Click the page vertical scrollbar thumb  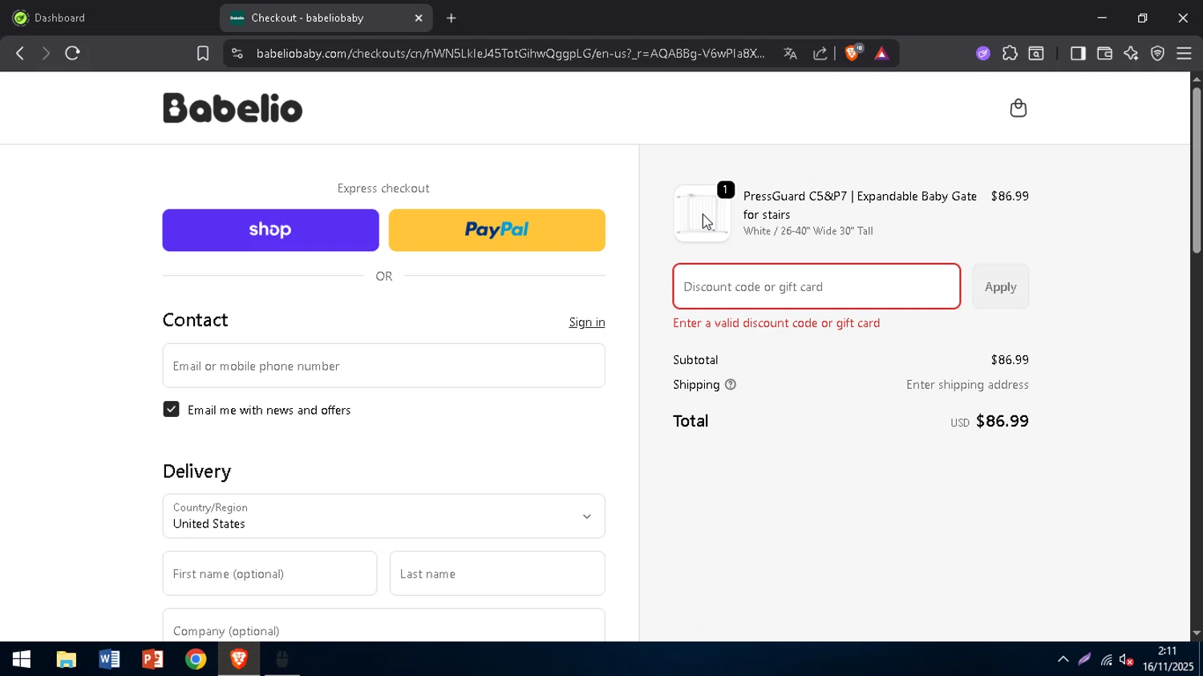coord(1196,170)
